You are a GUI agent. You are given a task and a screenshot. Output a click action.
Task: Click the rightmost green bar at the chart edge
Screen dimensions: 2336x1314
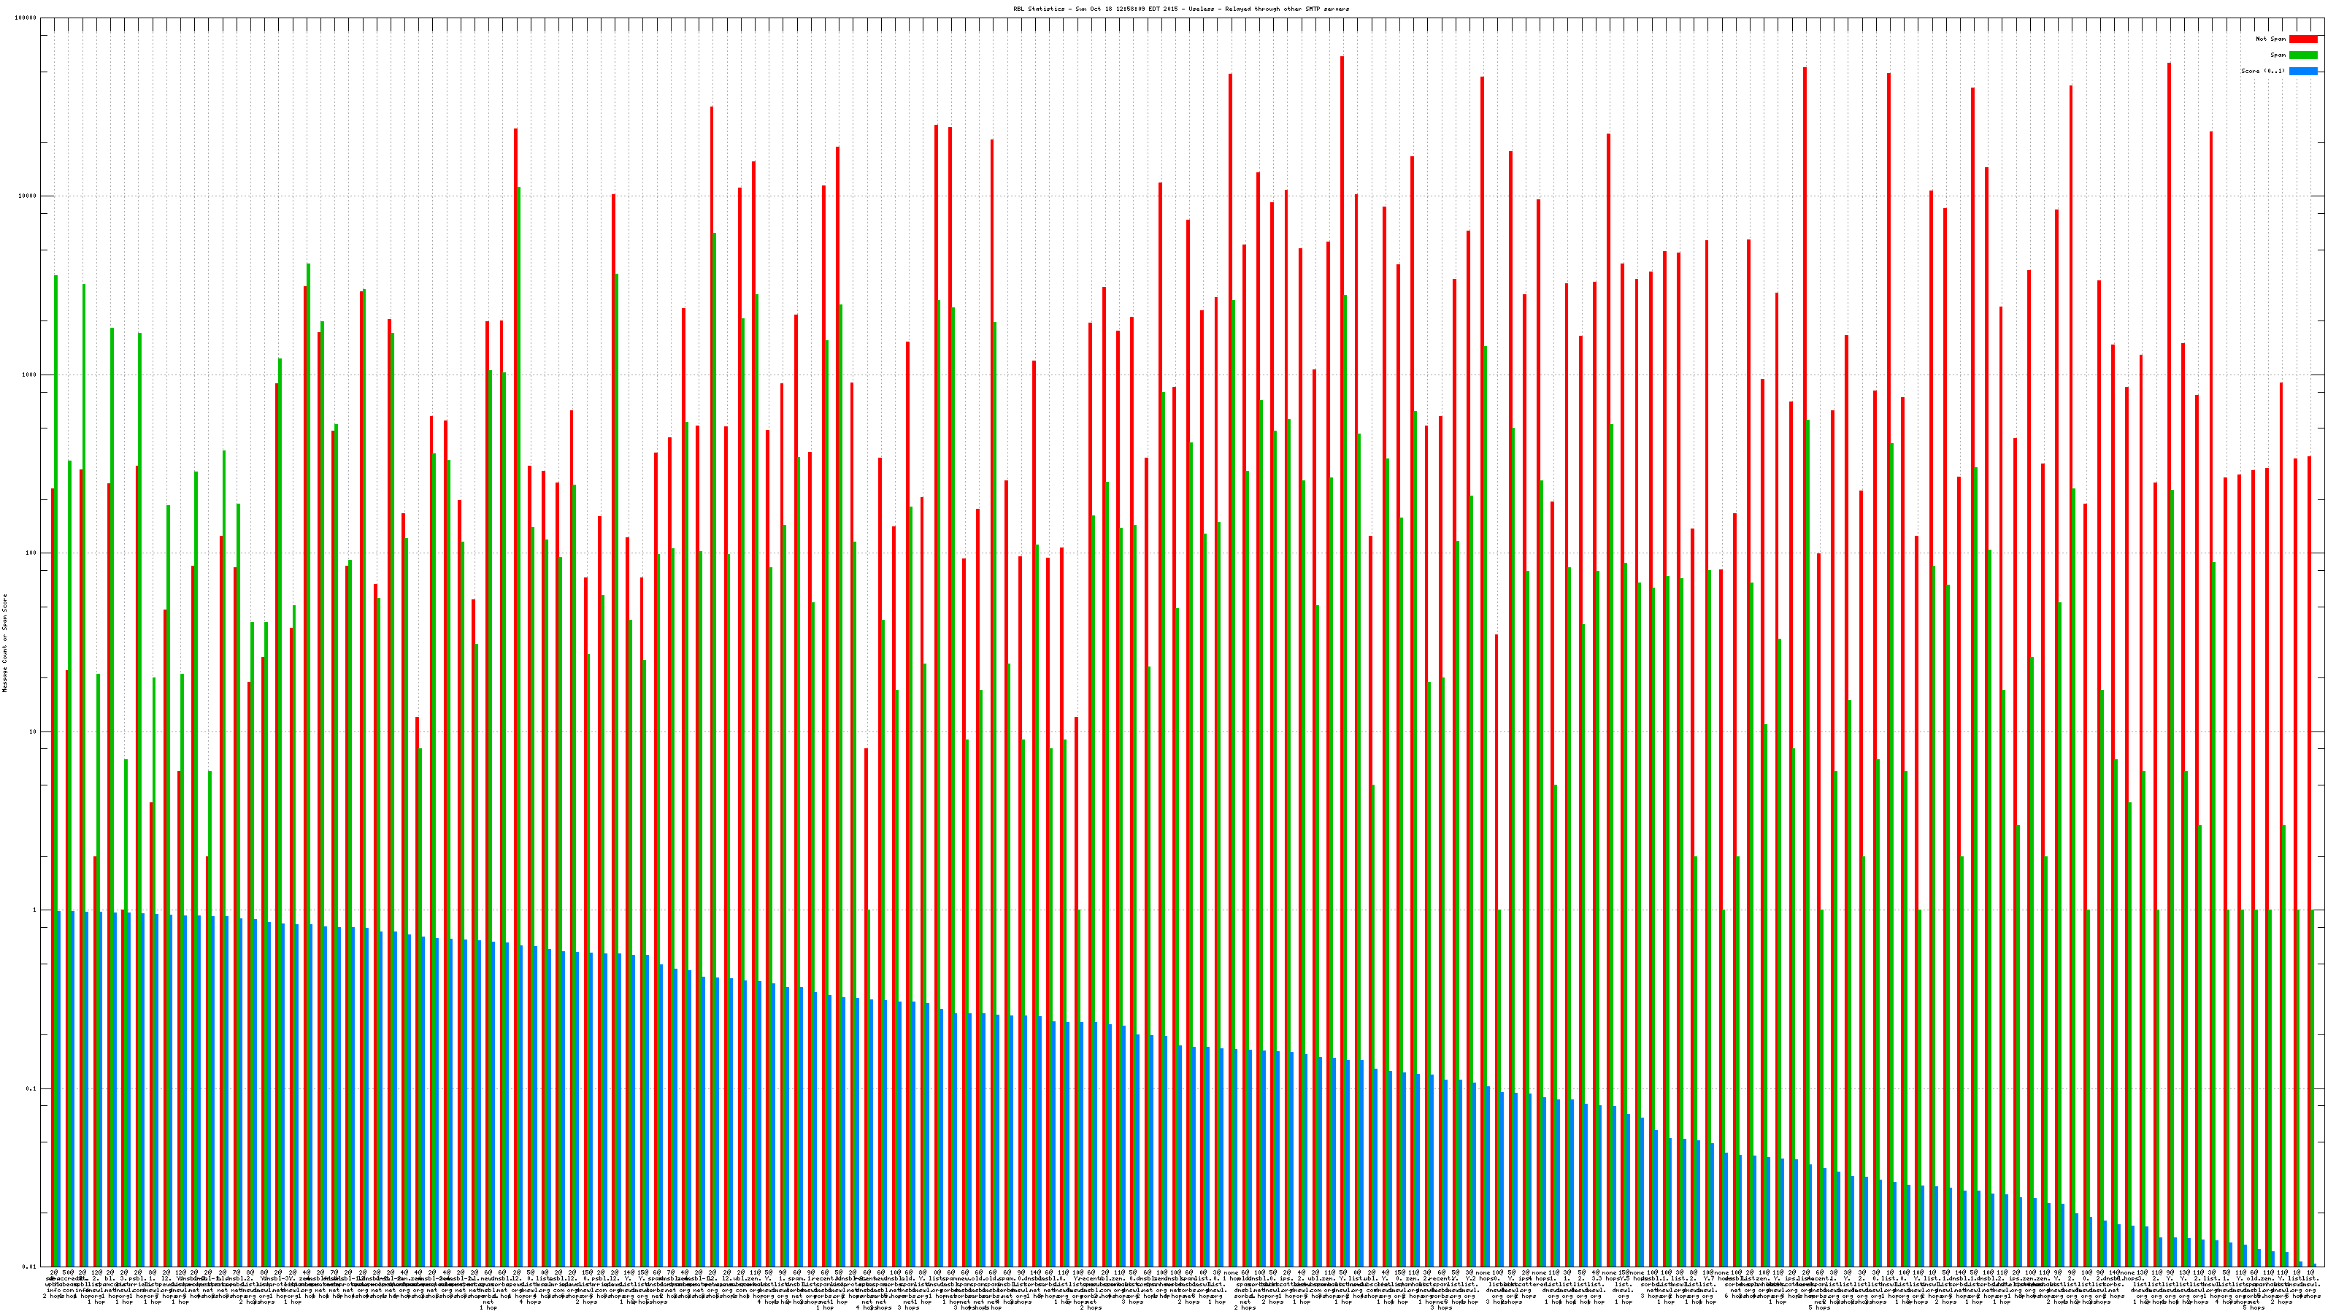click(2313, 1088)
